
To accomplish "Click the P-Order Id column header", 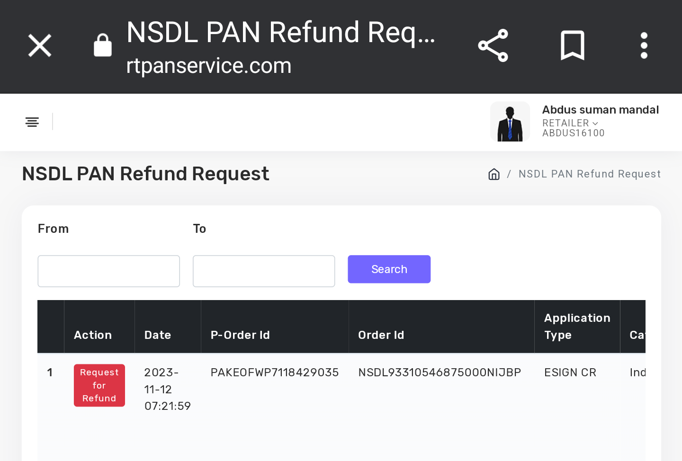I will point(240,335).
